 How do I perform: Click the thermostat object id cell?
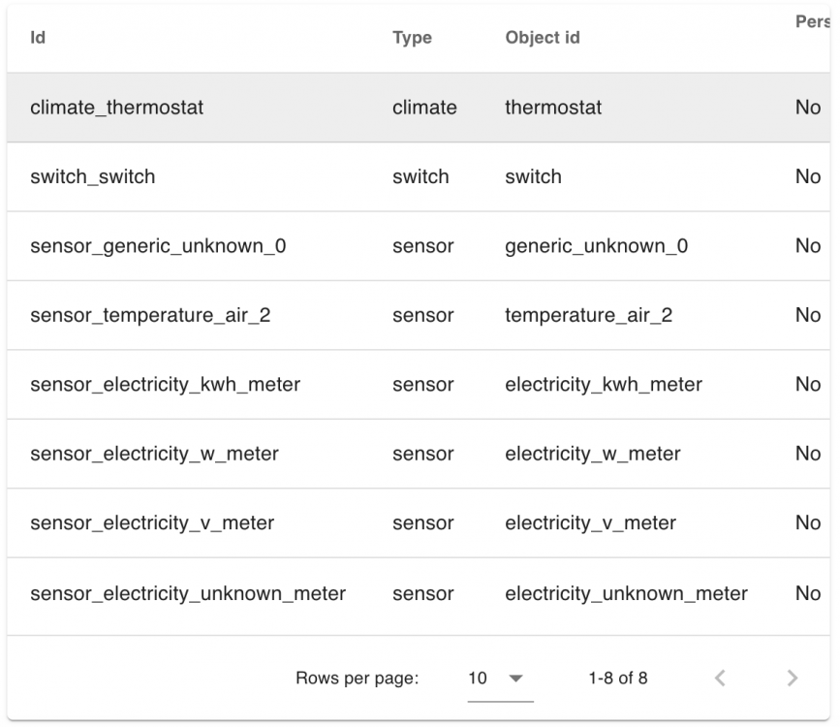[x=552, y=108]
